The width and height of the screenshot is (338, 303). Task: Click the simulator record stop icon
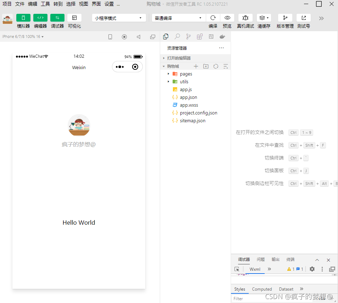(124, 37)
